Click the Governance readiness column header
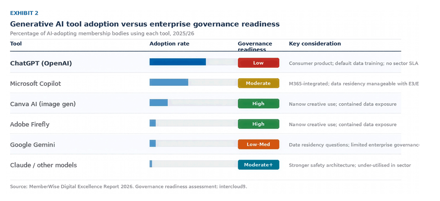440x201 pixels. [x=255, y=46]
